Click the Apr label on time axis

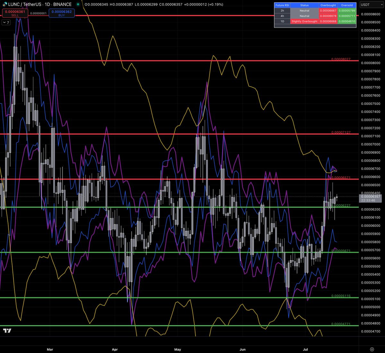tap(115, 349)
